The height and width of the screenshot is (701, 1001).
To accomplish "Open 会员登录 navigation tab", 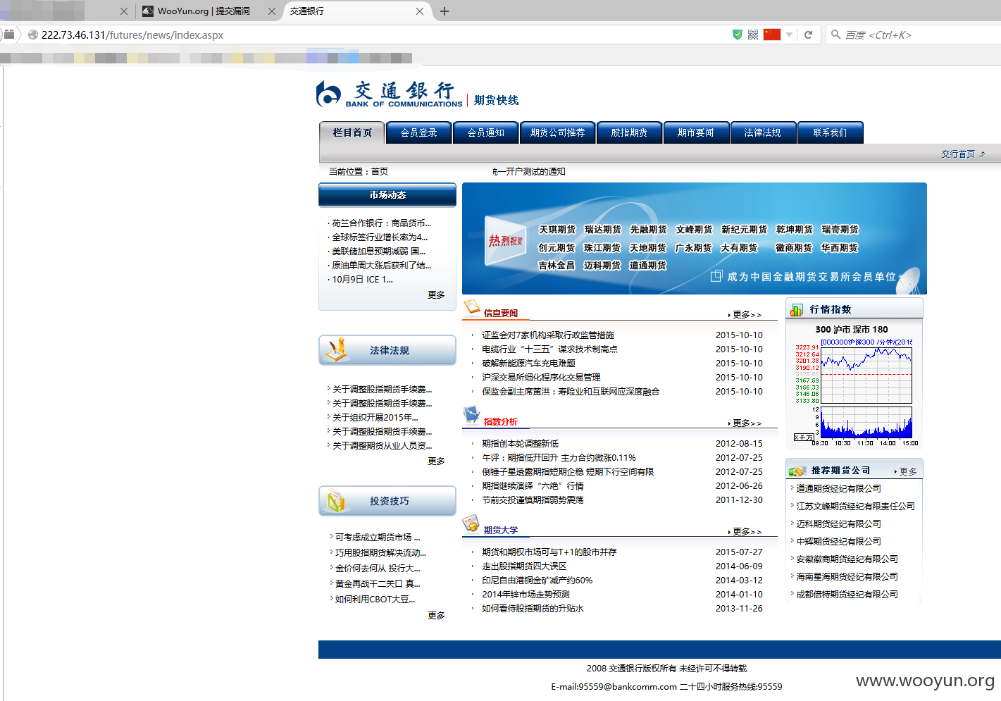I will pyautogui.click(x=419, y=132).
